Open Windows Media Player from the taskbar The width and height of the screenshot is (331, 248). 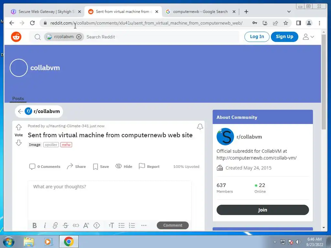(x=48, y=242)
